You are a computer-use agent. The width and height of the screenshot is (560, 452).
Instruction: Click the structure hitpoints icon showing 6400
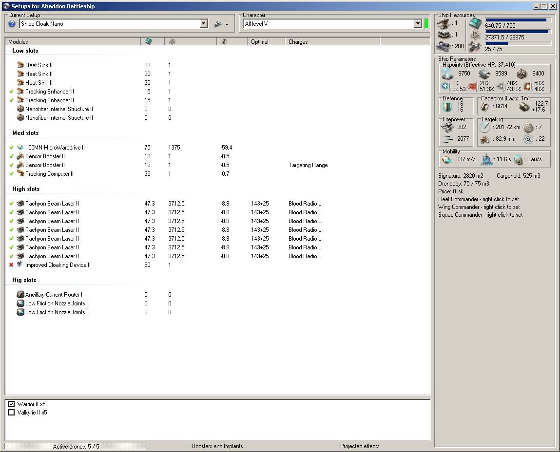(x=521, y=74)
